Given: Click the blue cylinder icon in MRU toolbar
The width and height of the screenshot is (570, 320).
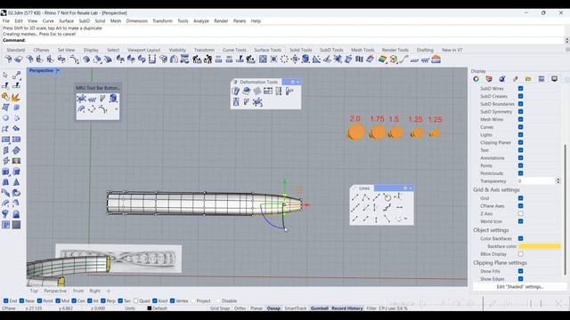Looking at the screenshot, I should tap(113, 99).
